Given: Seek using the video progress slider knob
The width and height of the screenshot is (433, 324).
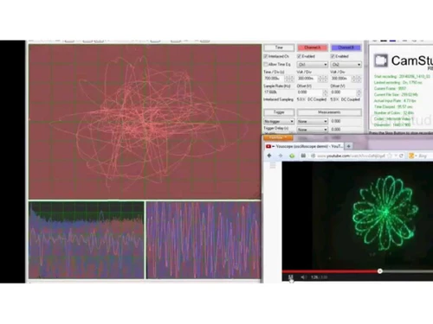Looking at the screenshot, I should pos(380,271).
